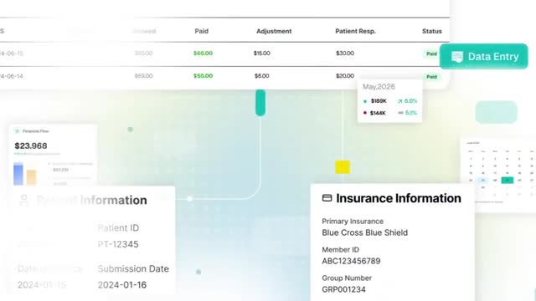Click the $144K value in the tooltip
The height and width of the screenshot is (301, 536).
[378, 113]
